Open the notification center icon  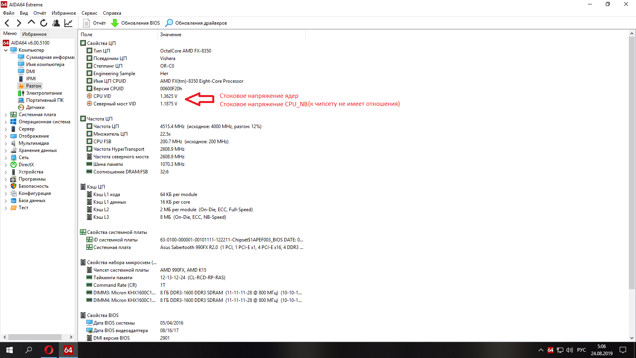pos(623,350)
